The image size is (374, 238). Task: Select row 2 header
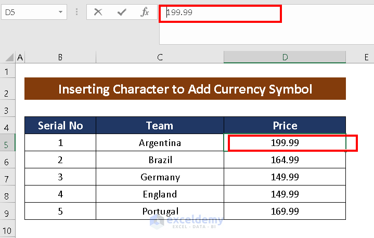tap(7, 94)
